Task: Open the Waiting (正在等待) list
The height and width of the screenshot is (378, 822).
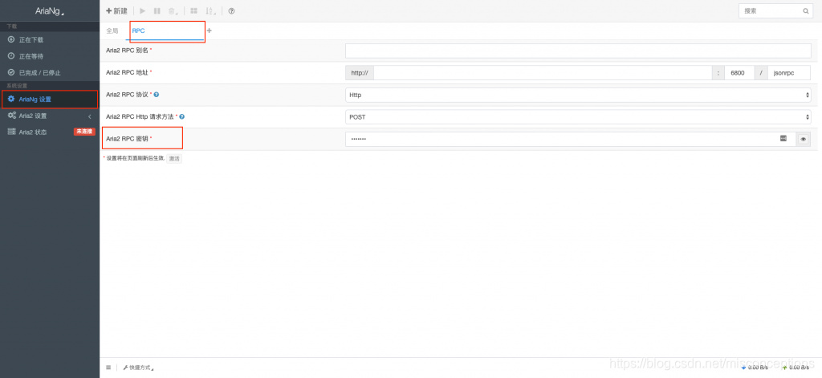Action: (x=50, y=56)
